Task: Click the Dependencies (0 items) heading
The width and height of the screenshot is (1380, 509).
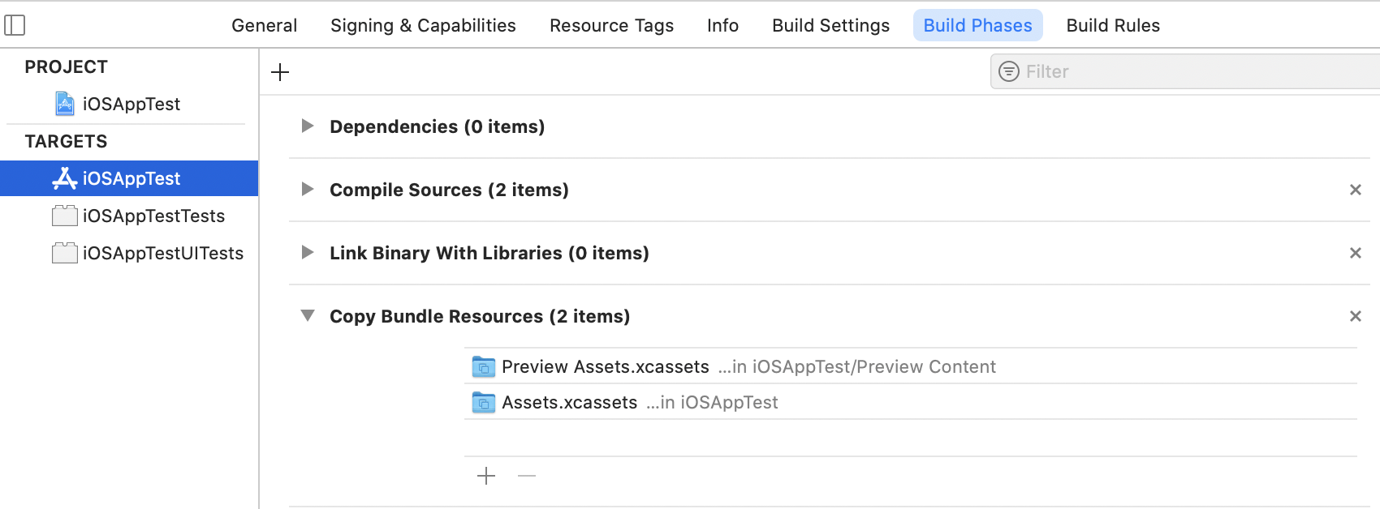Action: [x=437, y=126]
